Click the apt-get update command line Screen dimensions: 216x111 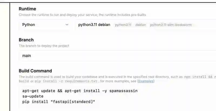(80, 91)
